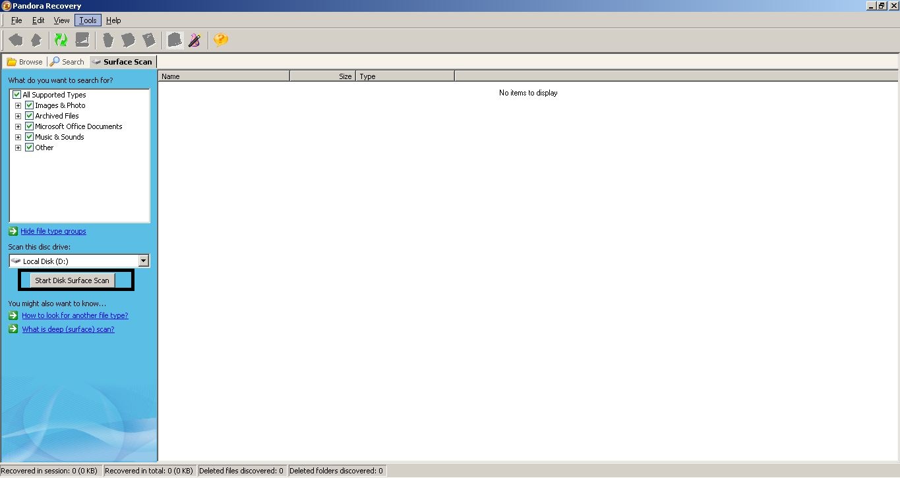Click Recovered in session status entry

click(x=50, y=471)
